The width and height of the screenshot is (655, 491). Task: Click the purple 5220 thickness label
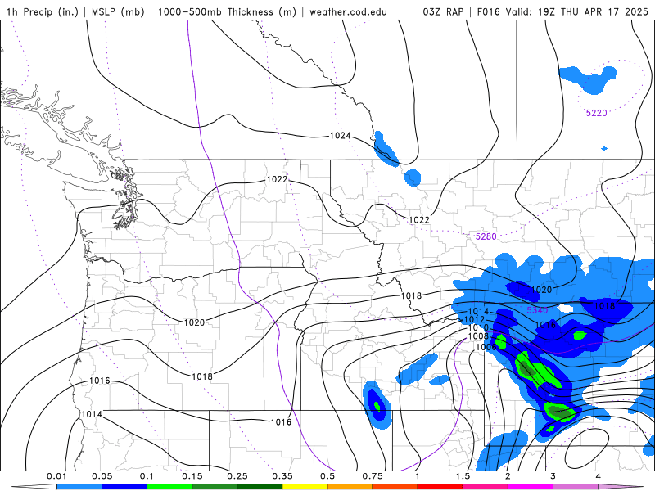(596, 113)
